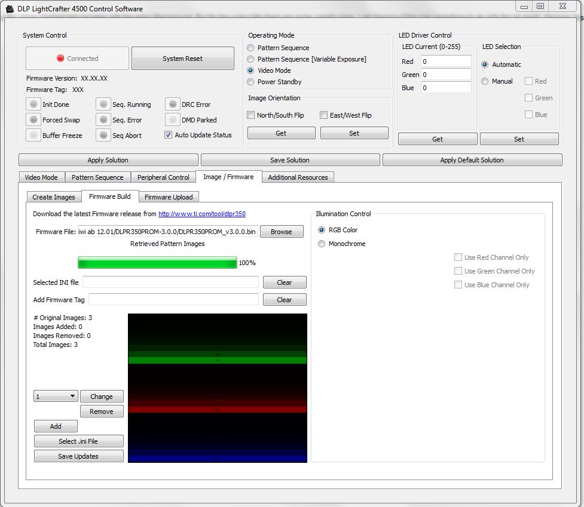
Task: Open the Additional Resources tab
Action: pos(298,177)
